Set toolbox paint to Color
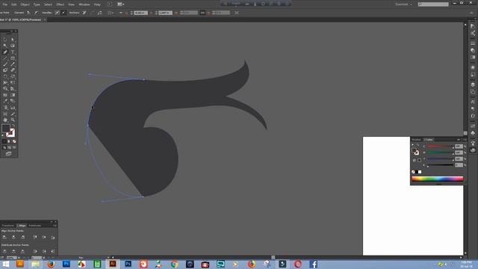 [4, 141]
